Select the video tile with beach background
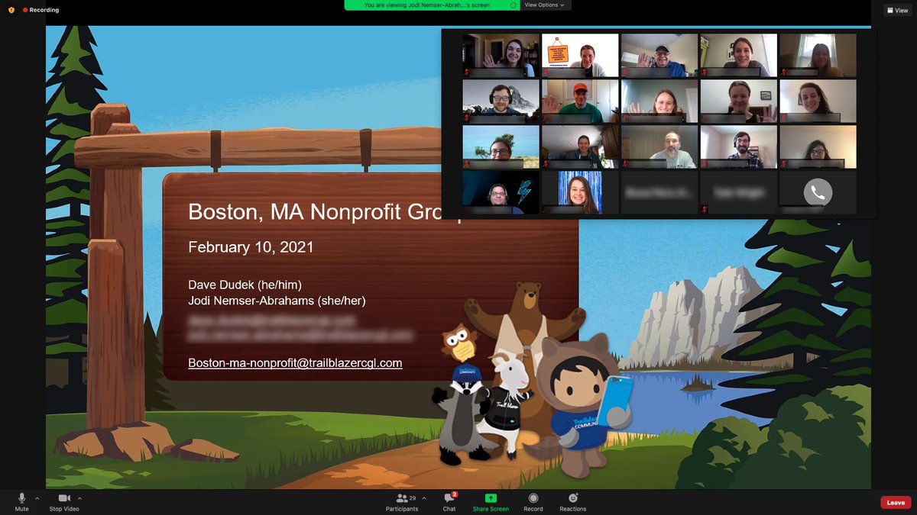Viewport: 917px width, 515px height. pos(501,146)
